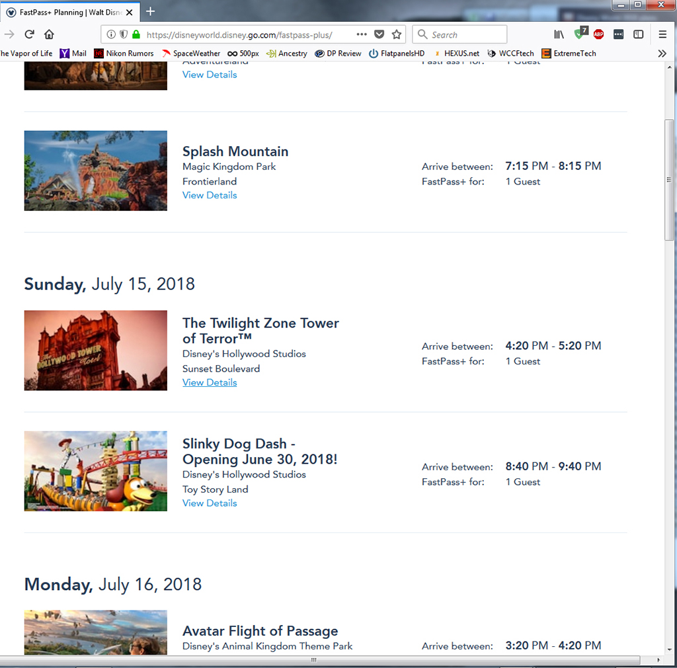Bookmark this page with the star
This screenshot has height=668, width=677.
(397, 34)
